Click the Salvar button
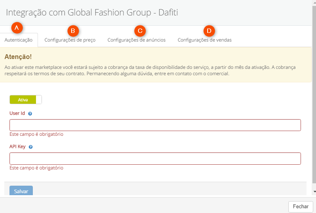This screenshot has width=316, height=213. (x=21, y=191)
